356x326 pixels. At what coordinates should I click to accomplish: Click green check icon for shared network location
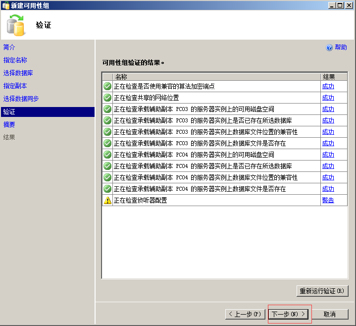tap(107, 98)
